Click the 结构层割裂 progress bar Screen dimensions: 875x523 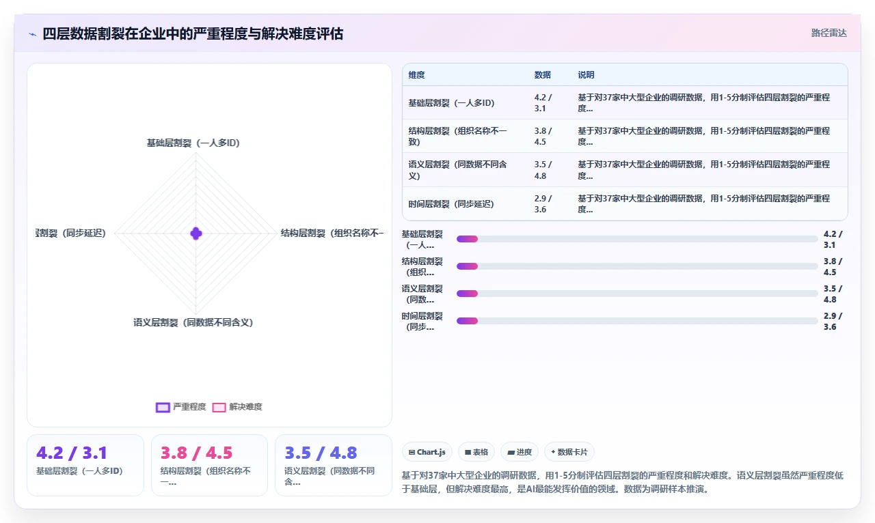(637, 266)
